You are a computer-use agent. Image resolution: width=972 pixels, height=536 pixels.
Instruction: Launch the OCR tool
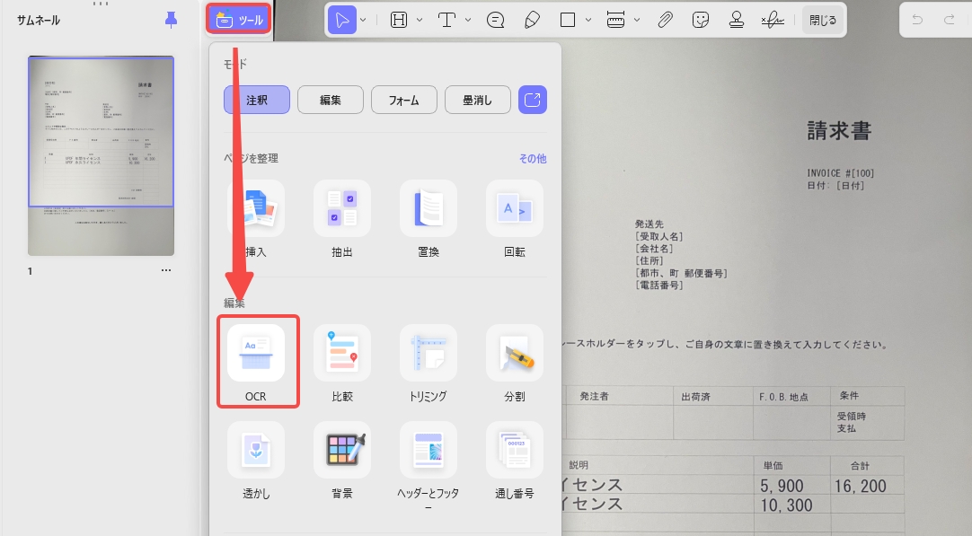click(x=256, y=363)
